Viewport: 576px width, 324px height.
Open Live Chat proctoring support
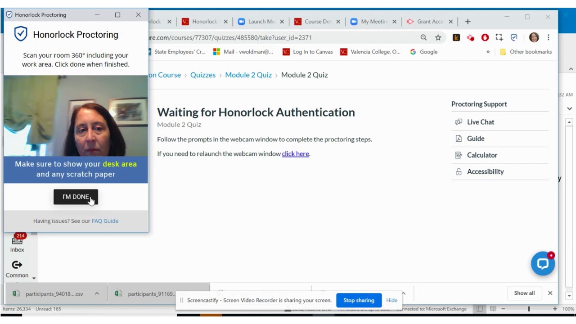pos(480,122)
